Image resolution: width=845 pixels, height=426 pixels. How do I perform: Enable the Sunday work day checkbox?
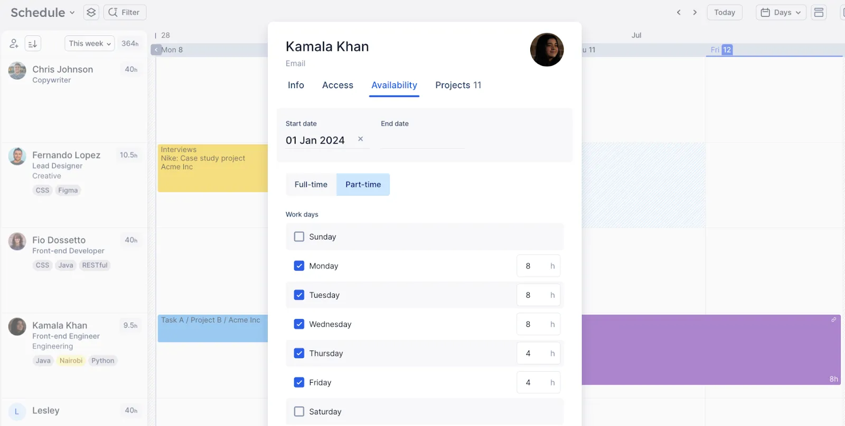[299, 236]
